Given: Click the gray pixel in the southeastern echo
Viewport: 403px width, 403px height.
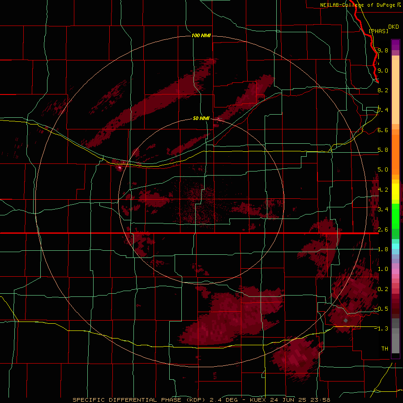Looking at the screenshot, I should [346, 321].
